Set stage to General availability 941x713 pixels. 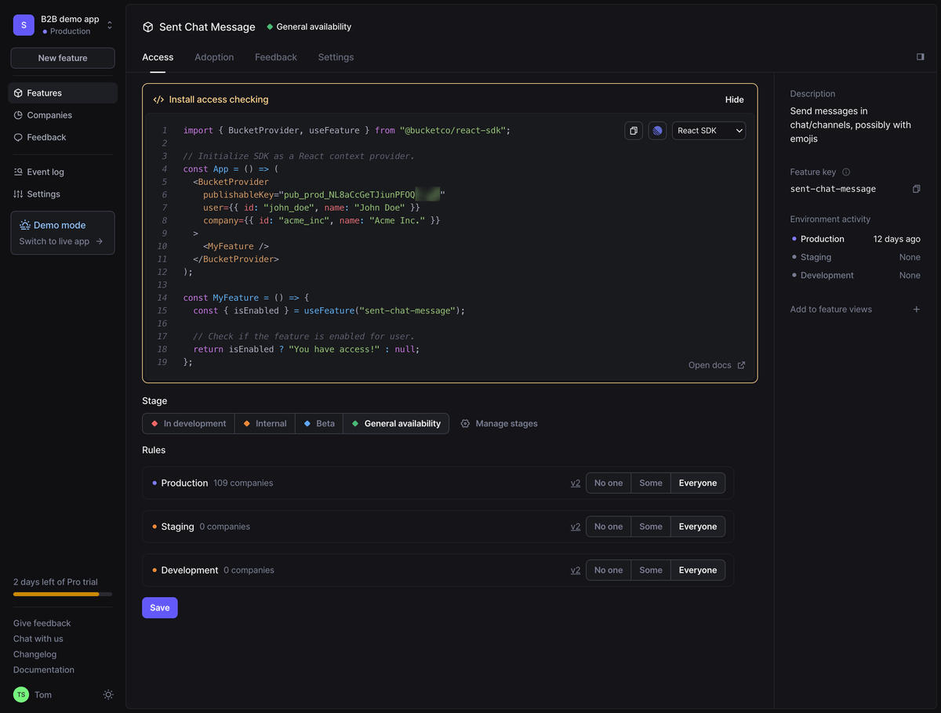396,424
